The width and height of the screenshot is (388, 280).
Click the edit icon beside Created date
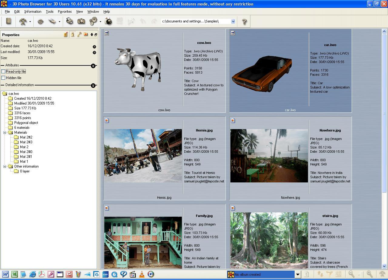coord(94,47)
